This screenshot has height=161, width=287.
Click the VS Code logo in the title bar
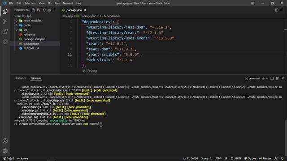coord(4,3)
